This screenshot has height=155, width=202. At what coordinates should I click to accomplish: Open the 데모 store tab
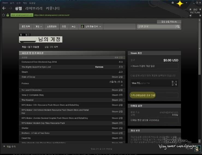pyautogui.click(x=64, y=26)
